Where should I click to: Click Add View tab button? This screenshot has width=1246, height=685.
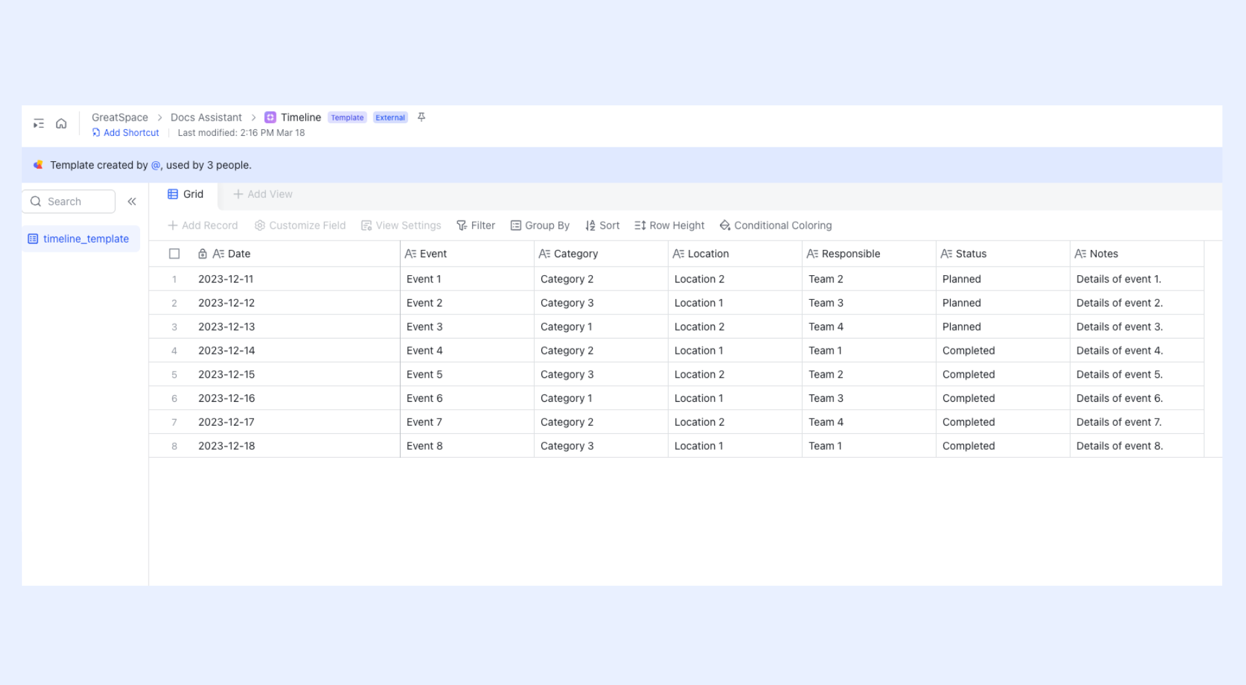coord(263,194)
